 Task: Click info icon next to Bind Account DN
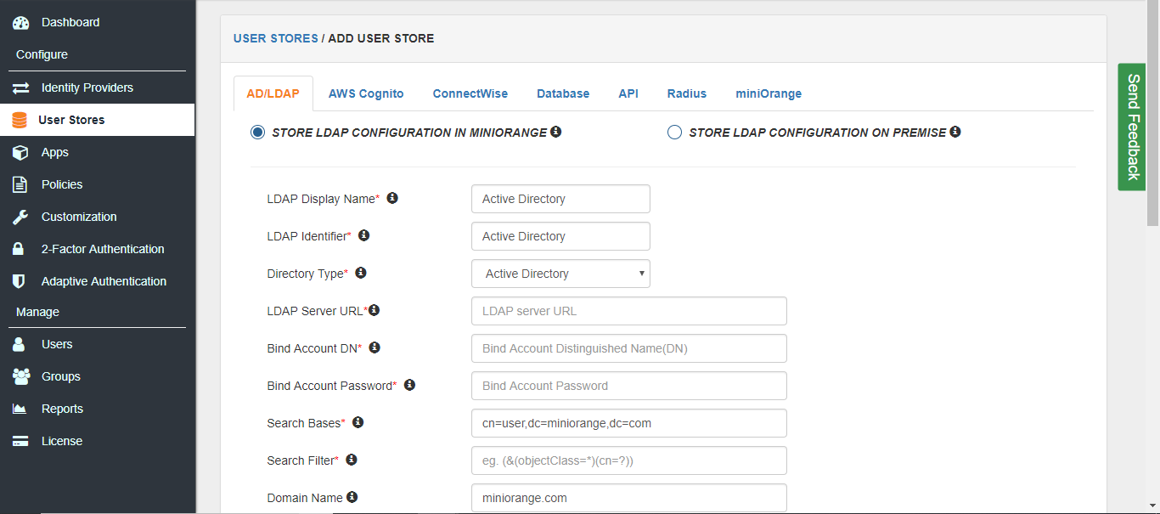point(374,347)
